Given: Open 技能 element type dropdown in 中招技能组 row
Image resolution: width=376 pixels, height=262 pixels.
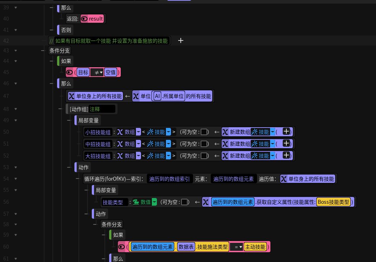Looking at the screenshot, I should click(168, 144).
